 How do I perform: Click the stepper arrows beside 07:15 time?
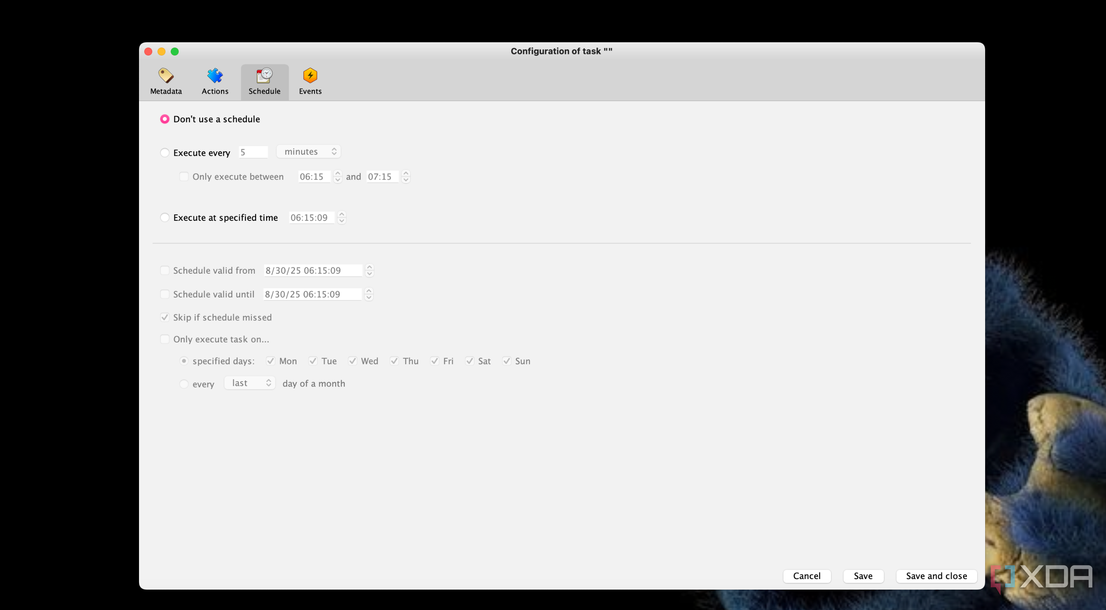pos(406,176)
